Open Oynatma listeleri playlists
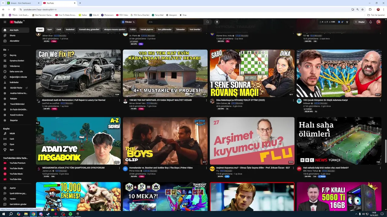This screenshot has height=217, width=387. 16,61
